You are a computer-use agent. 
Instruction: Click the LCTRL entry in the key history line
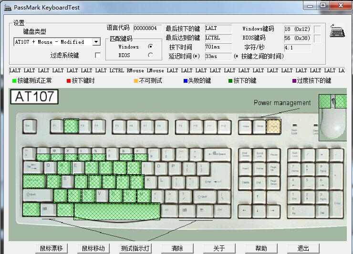pyautogui.click(x=116, y=70)
